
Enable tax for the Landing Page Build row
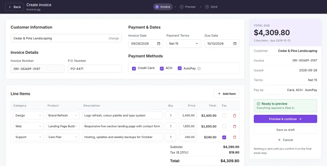[x=224, y=126]
